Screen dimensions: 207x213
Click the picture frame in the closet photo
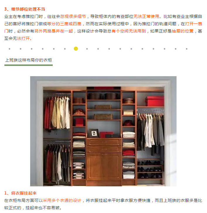(x=94, y=133)
